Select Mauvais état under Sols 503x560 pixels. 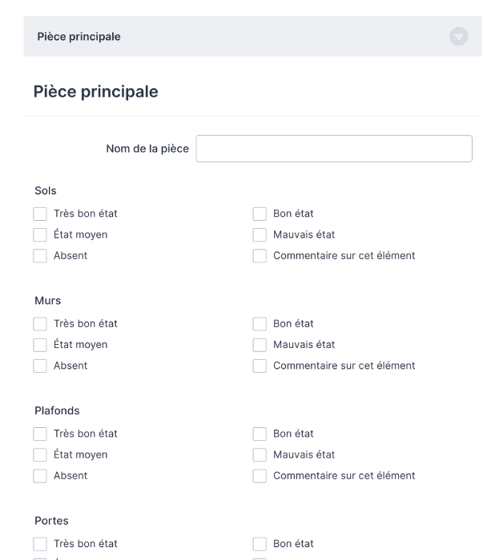click(x=260, y=235)
